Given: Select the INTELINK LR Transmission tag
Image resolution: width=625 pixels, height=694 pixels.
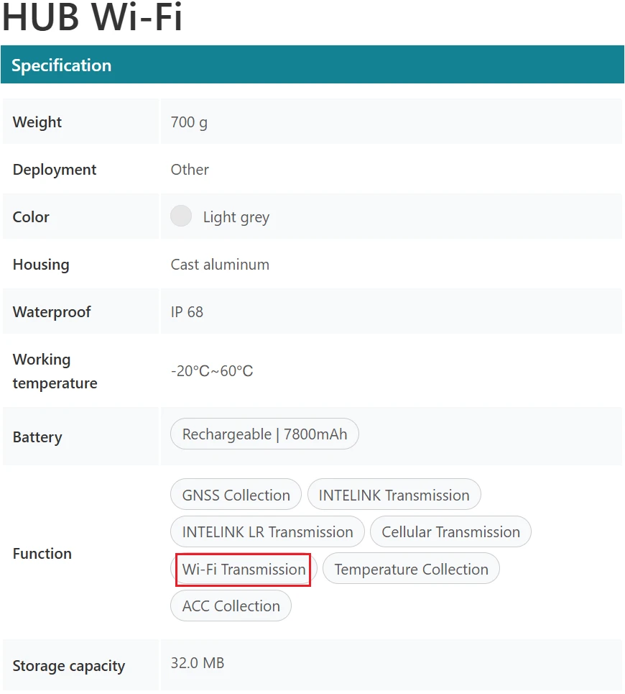Looking at the screenshot, I should (x=267, y=532).
